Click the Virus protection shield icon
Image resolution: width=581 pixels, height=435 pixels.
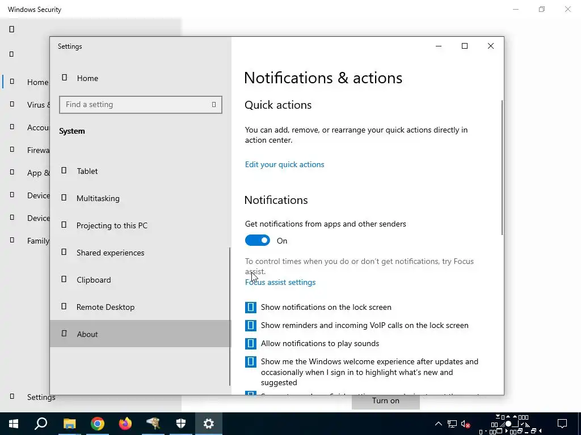point(12,104)
